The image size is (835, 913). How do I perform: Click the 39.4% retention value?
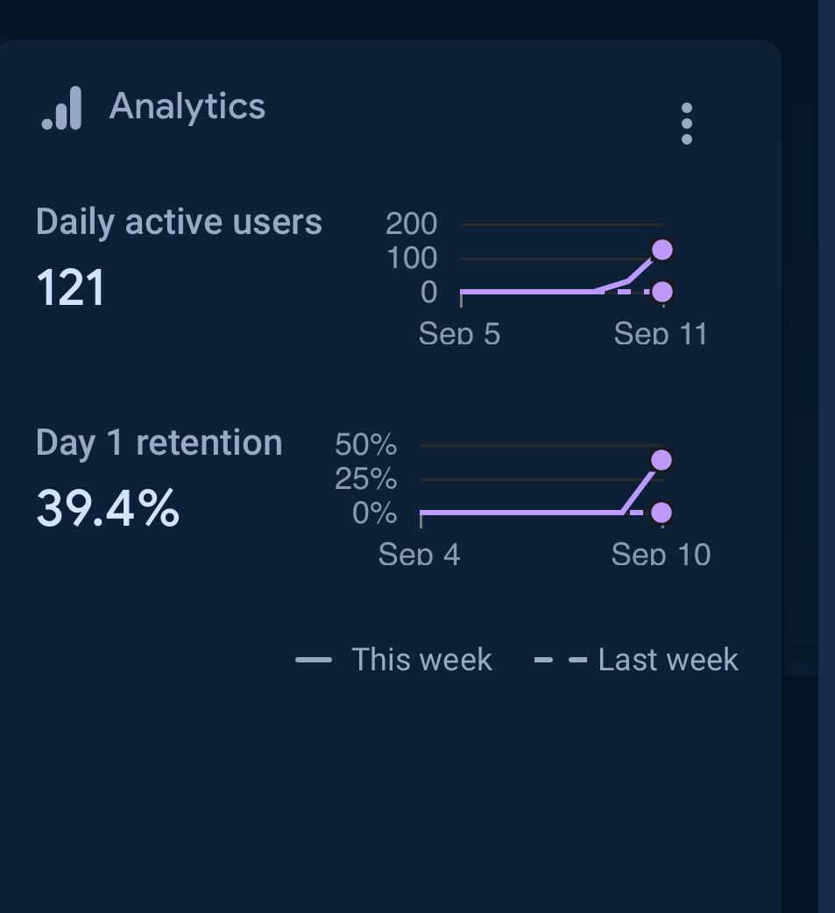pos(108,508)
